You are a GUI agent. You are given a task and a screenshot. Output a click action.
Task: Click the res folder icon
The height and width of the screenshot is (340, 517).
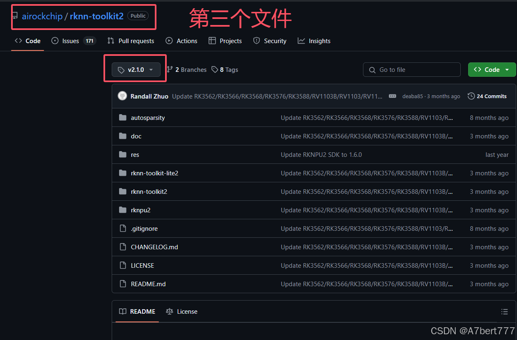click(x=122, y=154)
